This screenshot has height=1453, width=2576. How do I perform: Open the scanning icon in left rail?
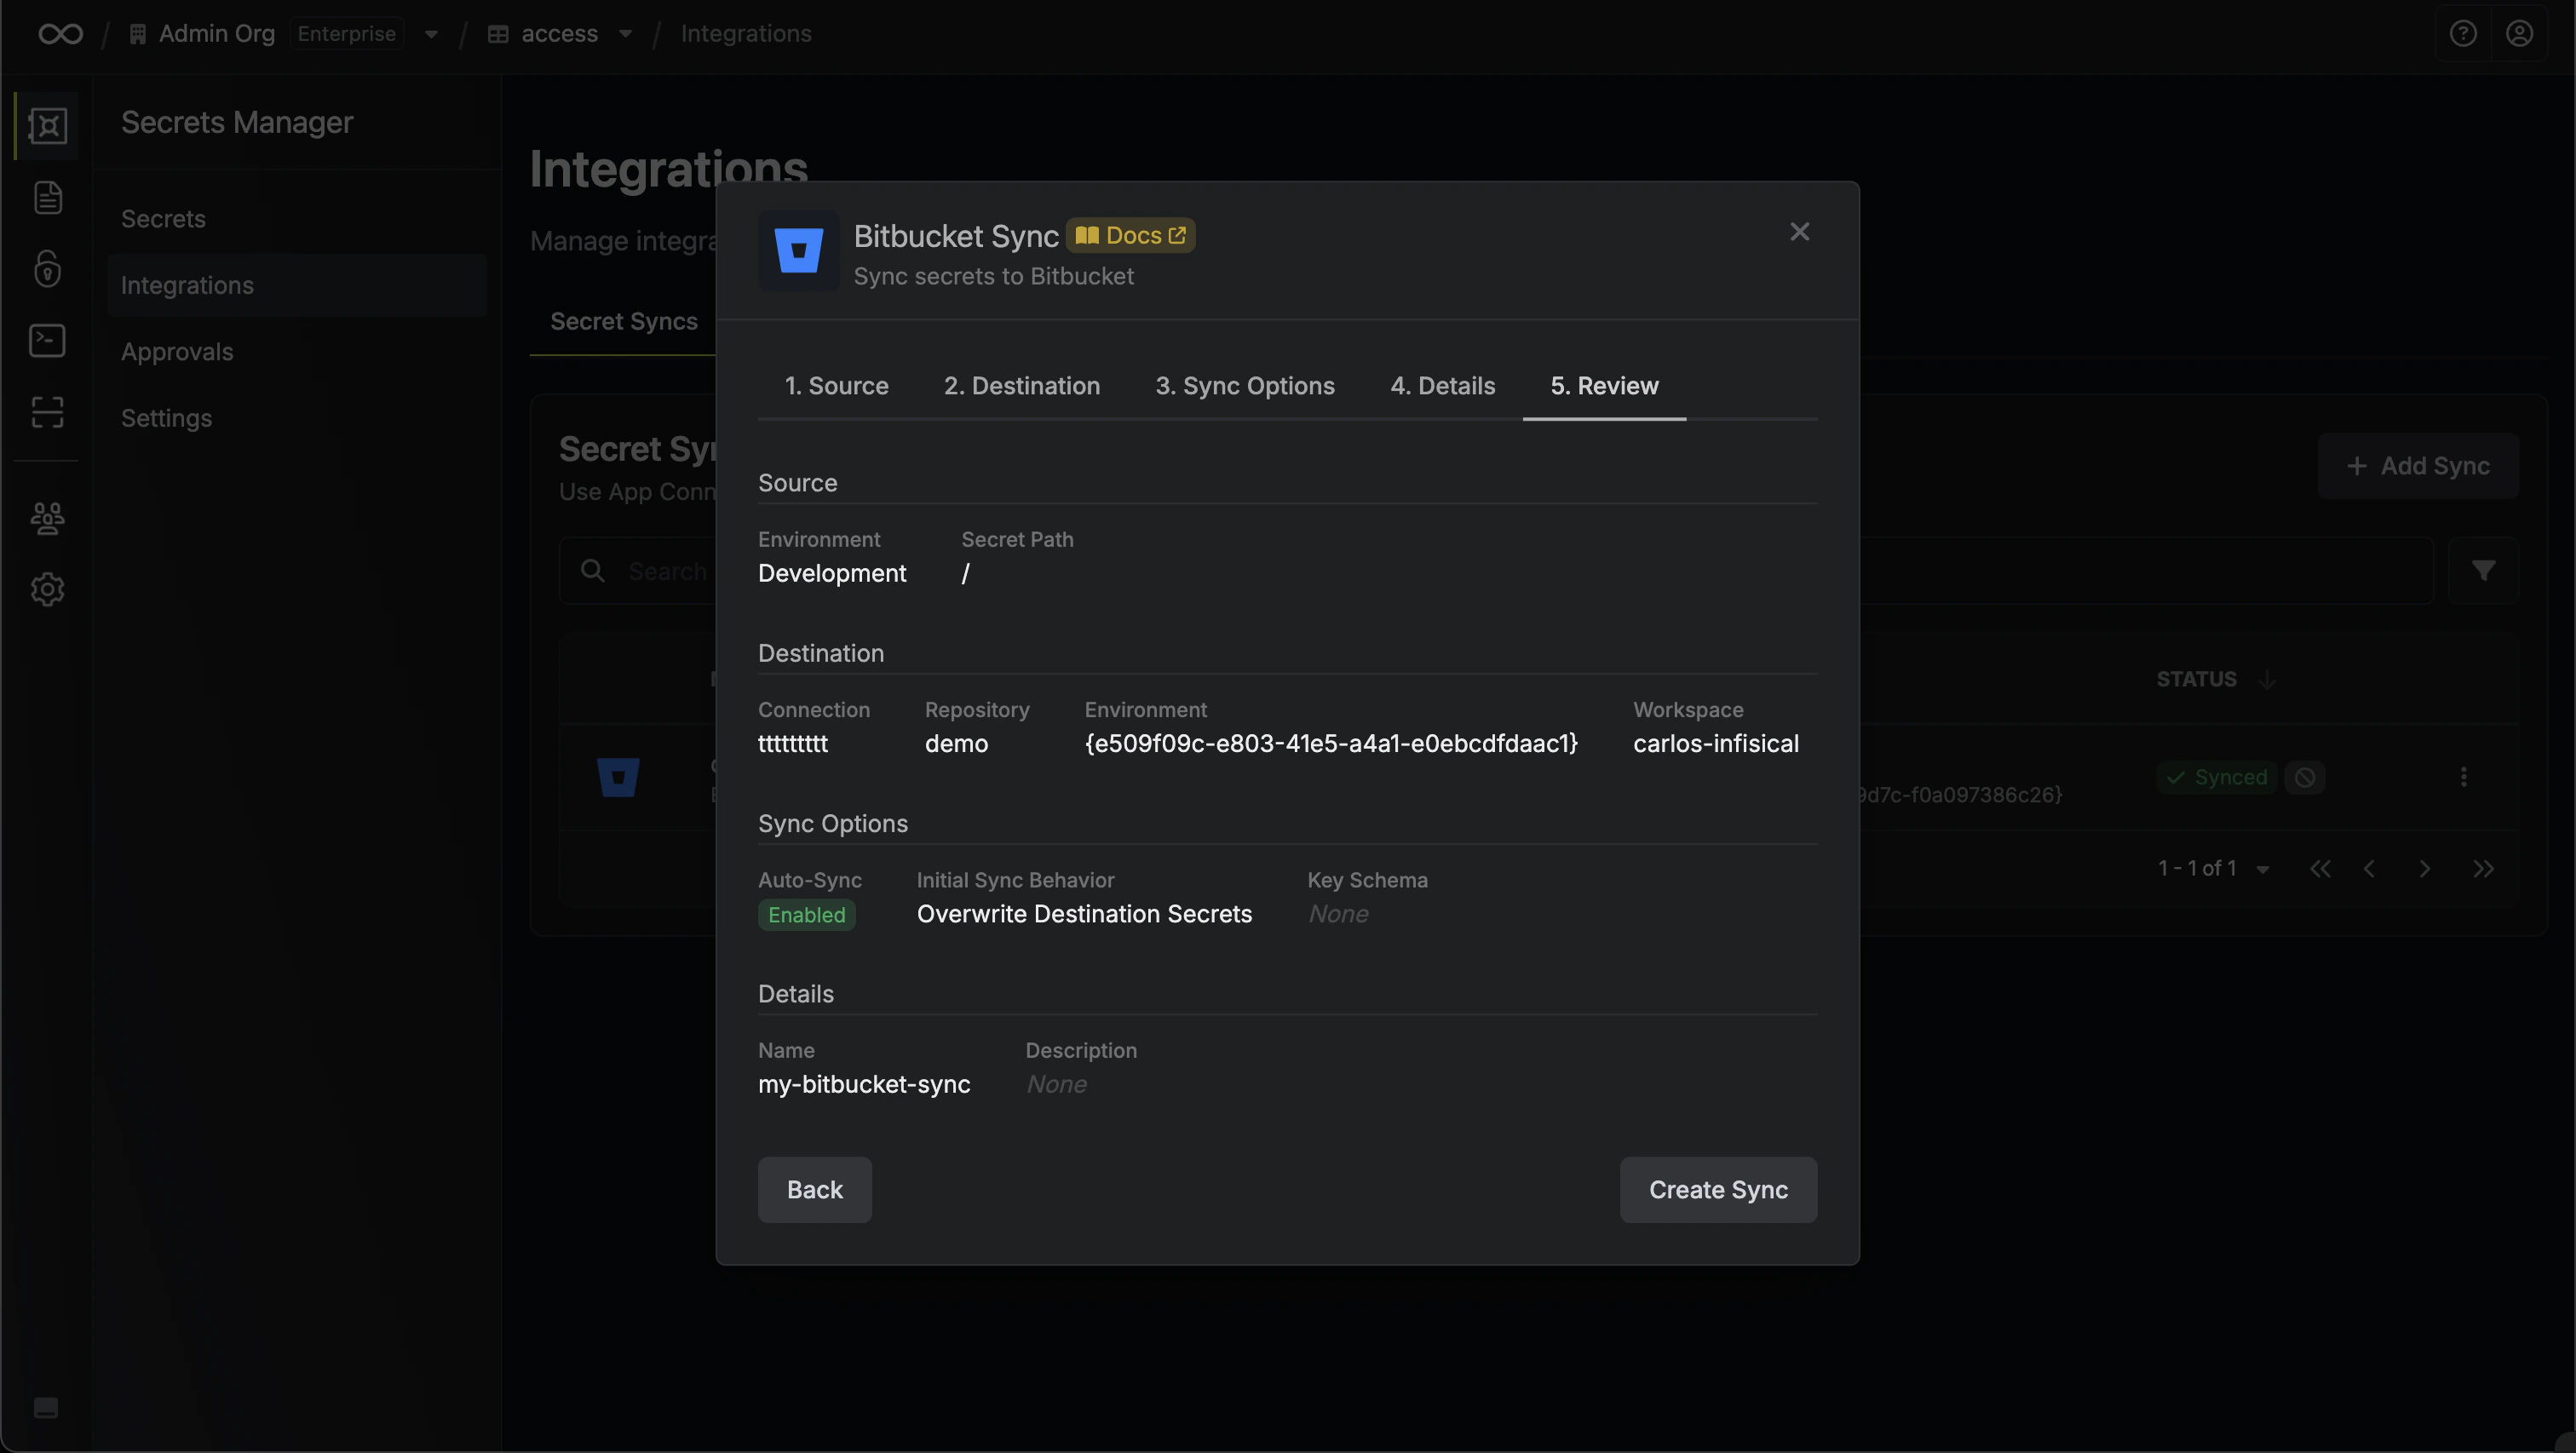point(47,412)
